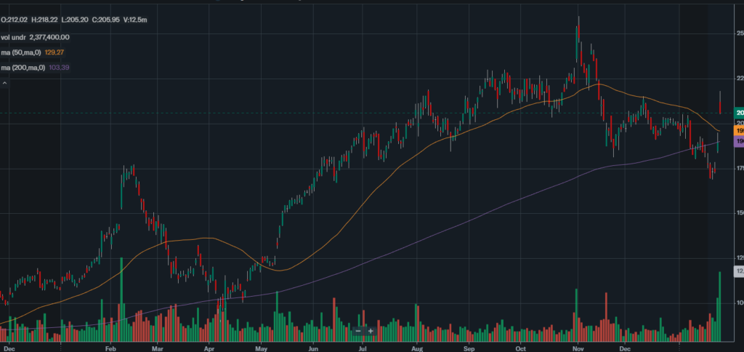
Task: Click the green current price tag on axis
Action: pyautogui.click(x=739, y=113)
